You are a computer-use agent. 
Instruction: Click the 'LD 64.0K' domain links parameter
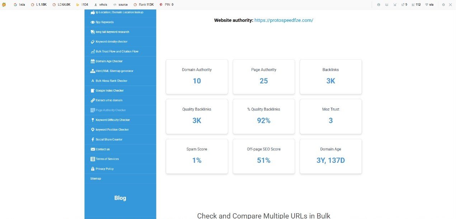61,5
